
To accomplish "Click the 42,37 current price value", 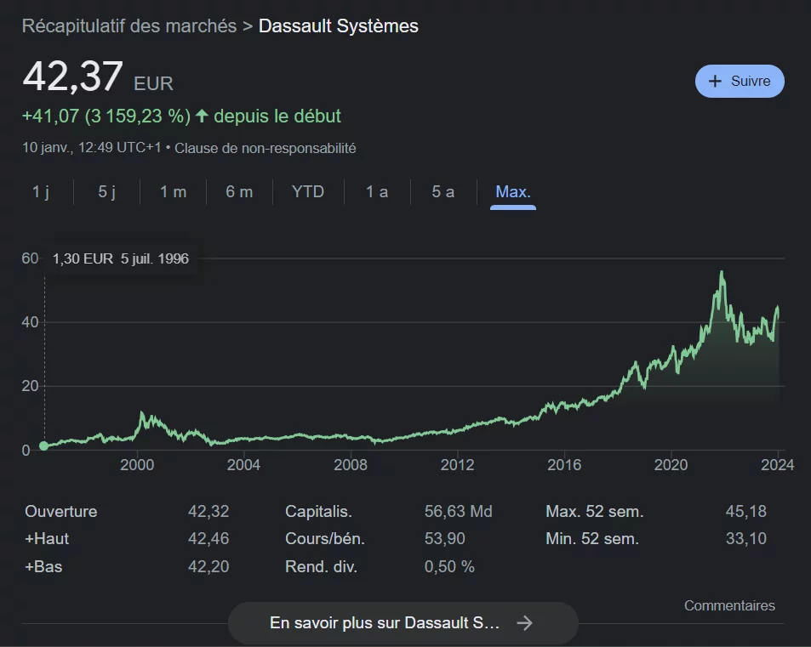I will (73, 77).
